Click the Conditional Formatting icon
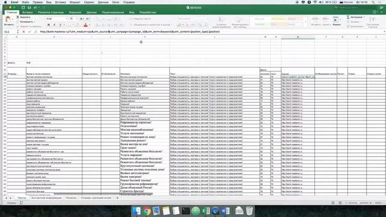This screenshot has height=217, width=386. point(221,20)
